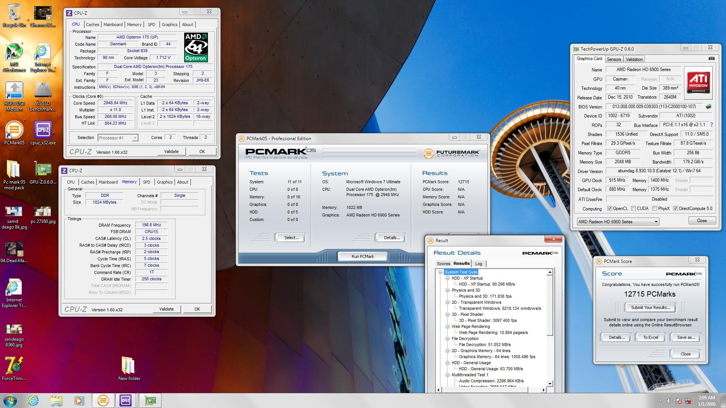726x408 pixels.
Task: Open the Sensors tab in GPU-Z
Action: (614, 59)
